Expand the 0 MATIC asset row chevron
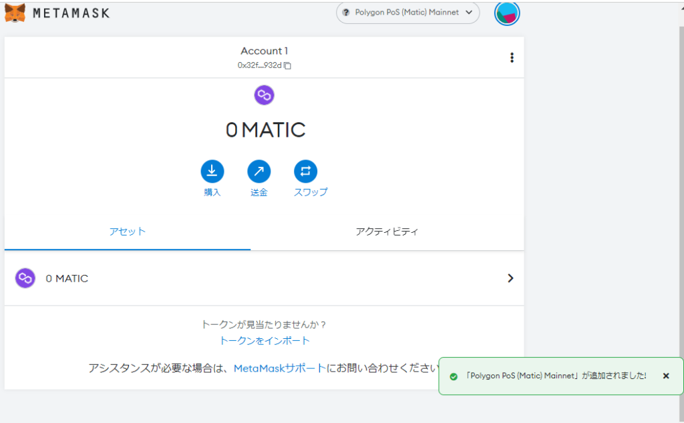 pyautogui.click(x=510, y=278)
